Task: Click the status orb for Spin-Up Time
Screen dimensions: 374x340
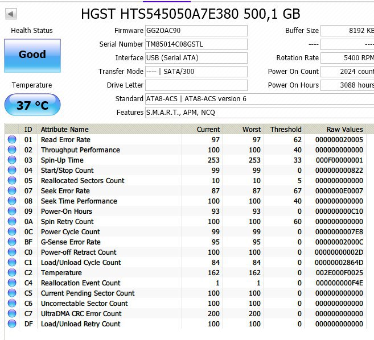Action: [x=12, y=160]
